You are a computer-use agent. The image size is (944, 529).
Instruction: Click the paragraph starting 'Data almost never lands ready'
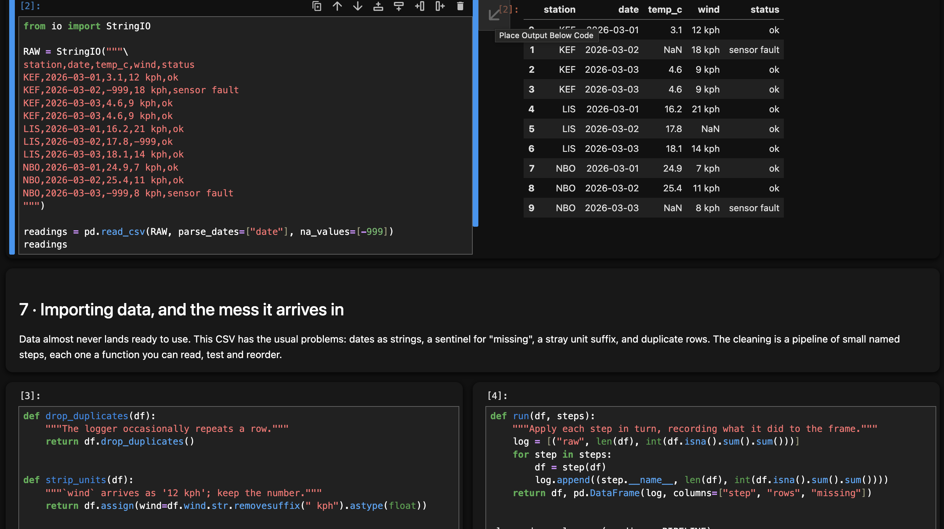tap(459, 347)
